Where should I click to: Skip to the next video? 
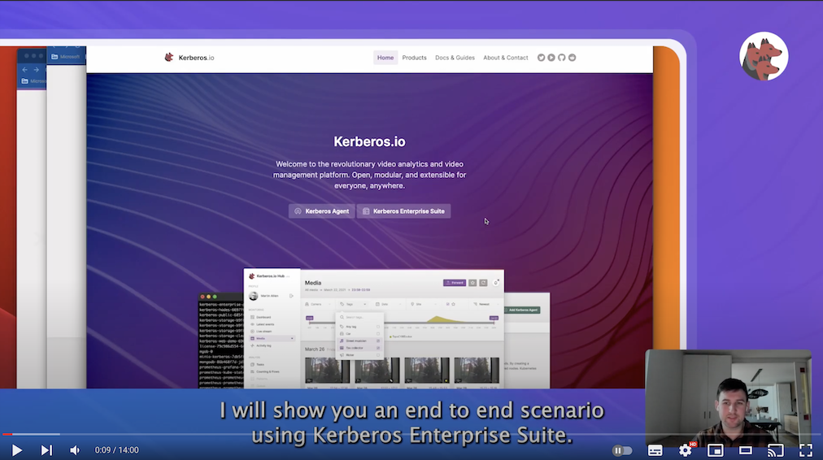(x=46, y=449)
